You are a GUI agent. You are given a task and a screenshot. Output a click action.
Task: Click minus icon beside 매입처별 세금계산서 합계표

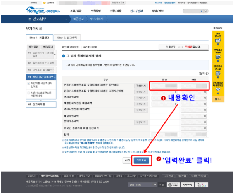pos(28,84)
